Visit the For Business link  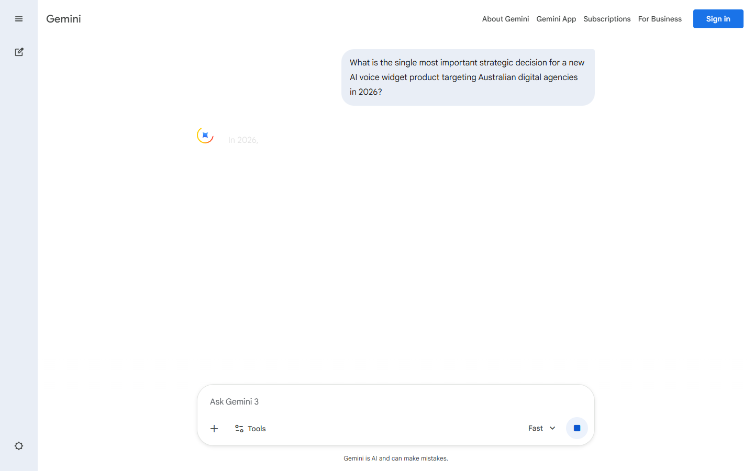click(x=660, y=19)
